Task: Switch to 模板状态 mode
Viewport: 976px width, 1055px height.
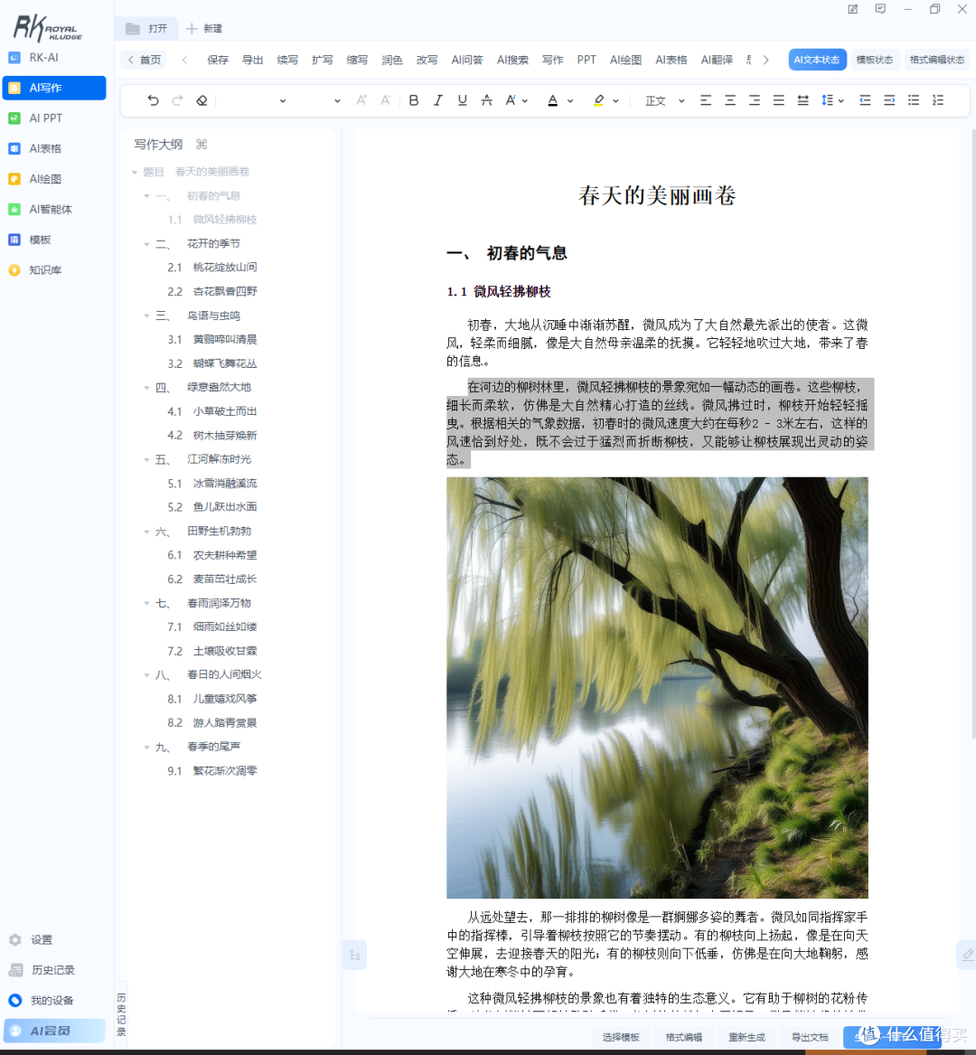Action: (875, 60)
